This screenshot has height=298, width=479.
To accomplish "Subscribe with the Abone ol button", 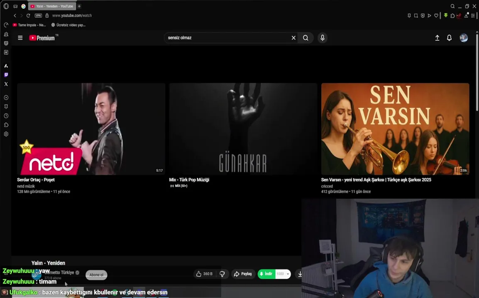I will pyautogui.click(x=96, y=275).
